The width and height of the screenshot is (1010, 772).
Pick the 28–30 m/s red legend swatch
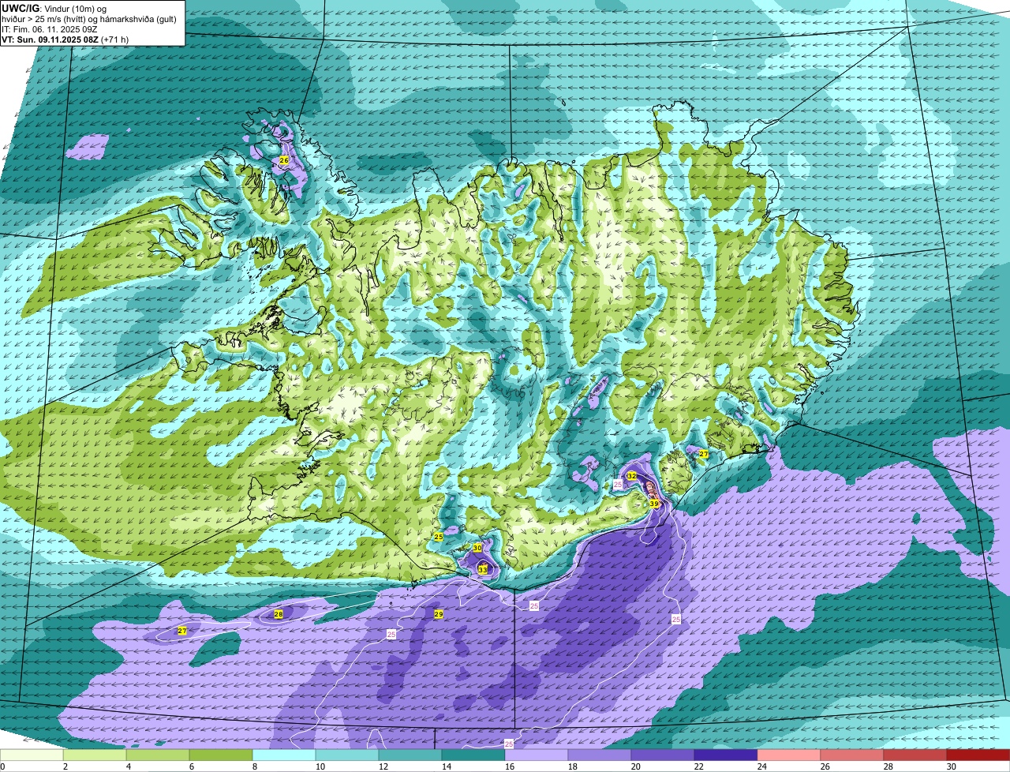[x=915, y=755]
